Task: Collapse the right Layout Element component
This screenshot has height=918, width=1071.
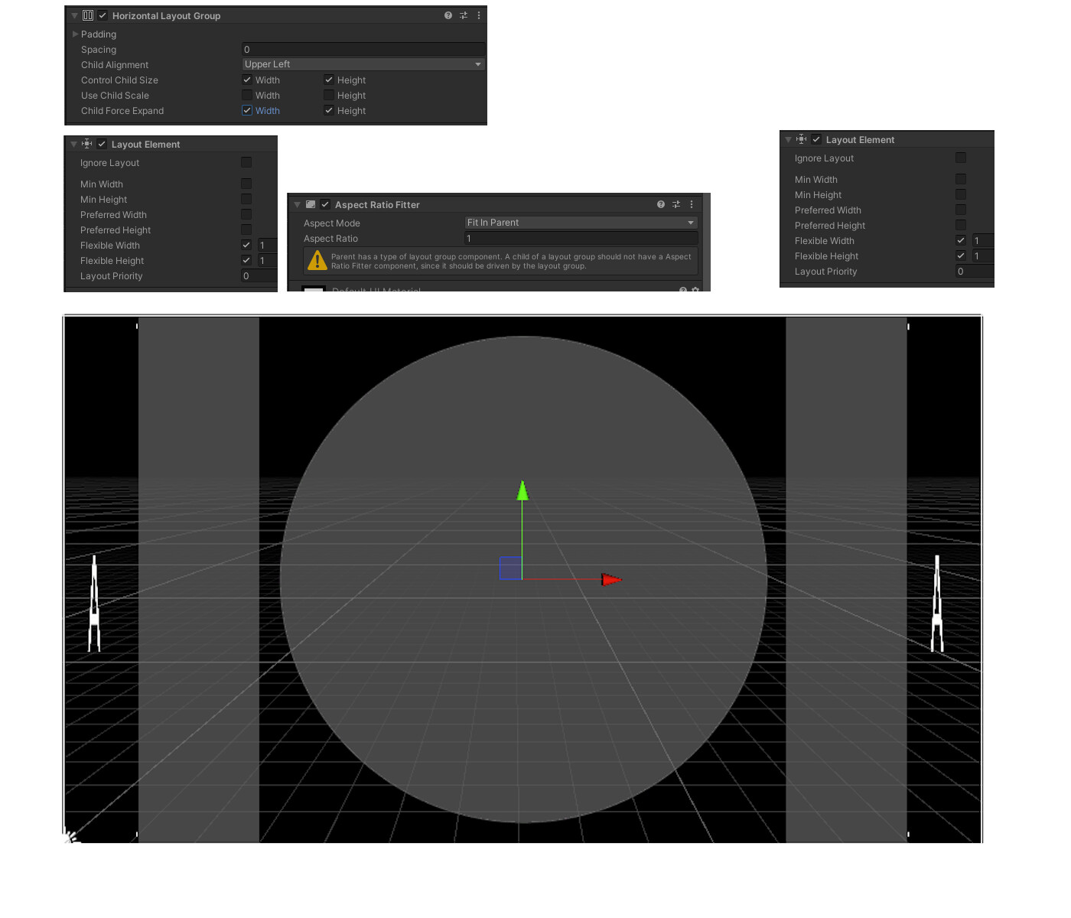Action: click(x=789, y=139)
